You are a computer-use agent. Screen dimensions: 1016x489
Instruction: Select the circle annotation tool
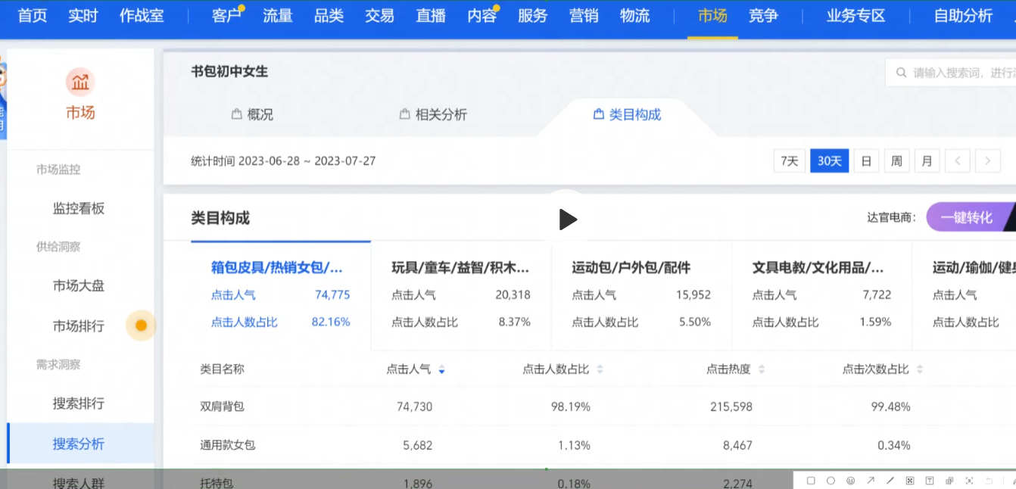(831, 481)
